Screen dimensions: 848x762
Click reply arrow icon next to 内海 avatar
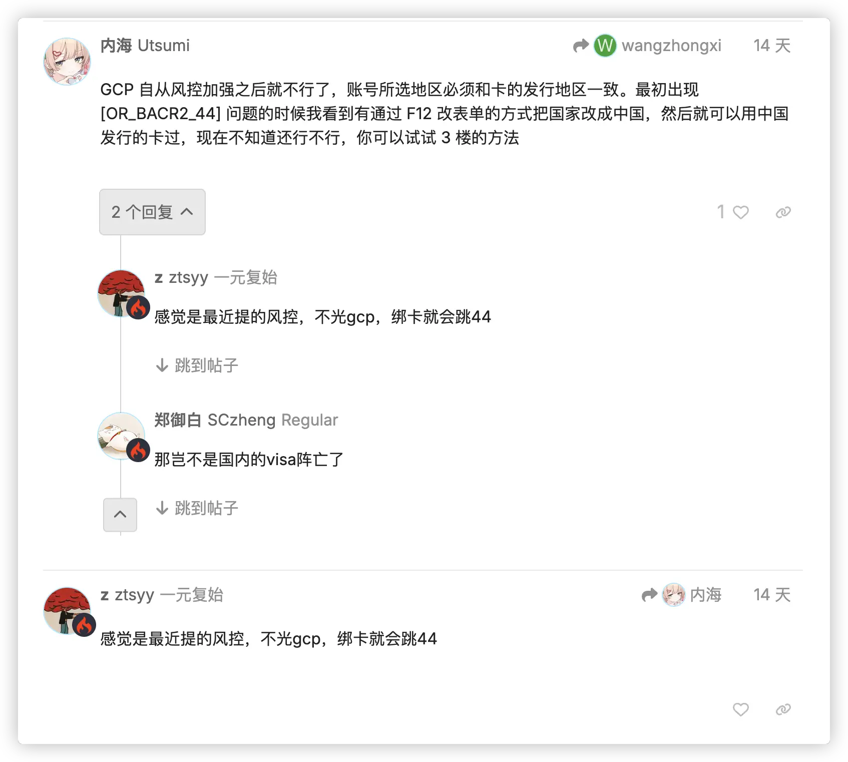(649, 595)
